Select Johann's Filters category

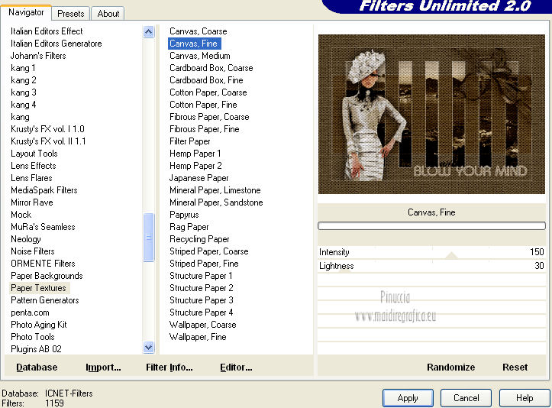[38, 56]
